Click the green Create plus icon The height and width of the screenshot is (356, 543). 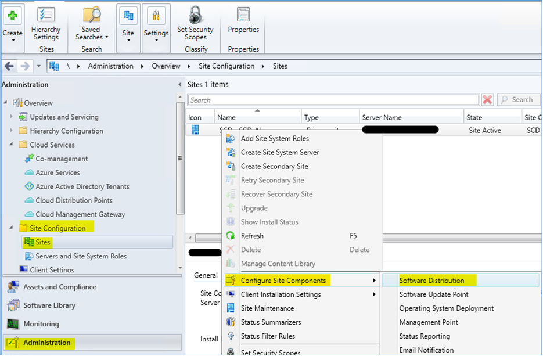(12, 16)
